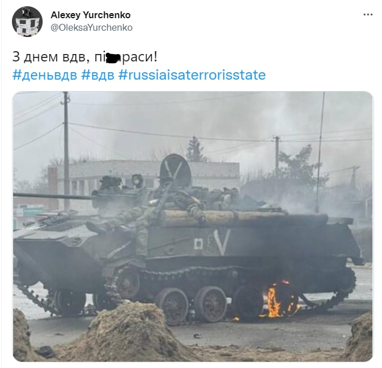The width and height of the screenshot is (382, 368).
Task: Click Alexey Yurchenko's profile avatar
Action: [x=27, y=22]
